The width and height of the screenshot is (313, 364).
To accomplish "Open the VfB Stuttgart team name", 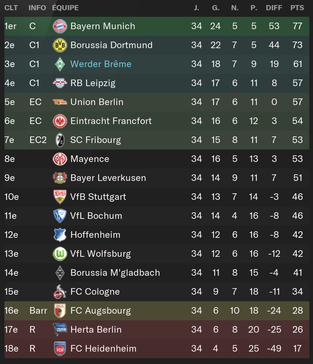I will tap(98, 197).
